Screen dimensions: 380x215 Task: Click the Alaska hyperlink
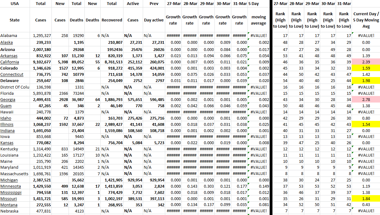click(7, 43)
